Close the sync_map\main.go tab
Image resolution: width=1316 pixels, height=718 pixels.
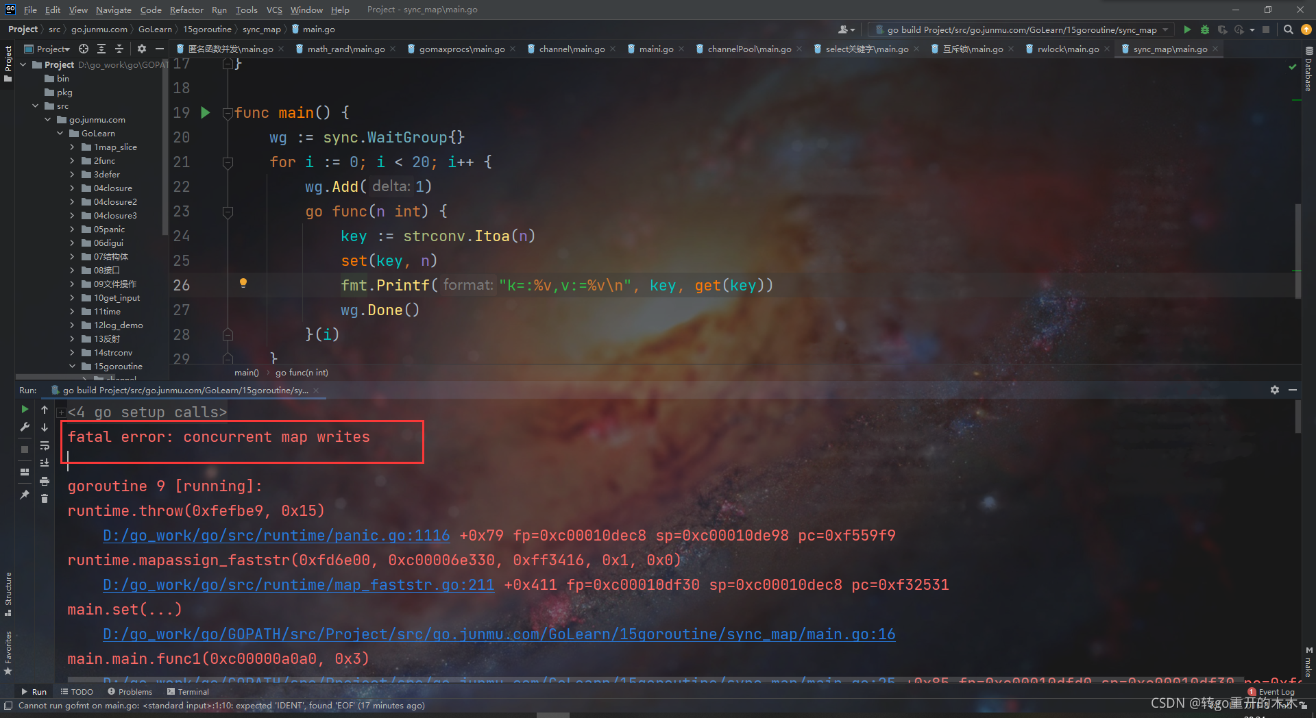tap(1215, 49)
